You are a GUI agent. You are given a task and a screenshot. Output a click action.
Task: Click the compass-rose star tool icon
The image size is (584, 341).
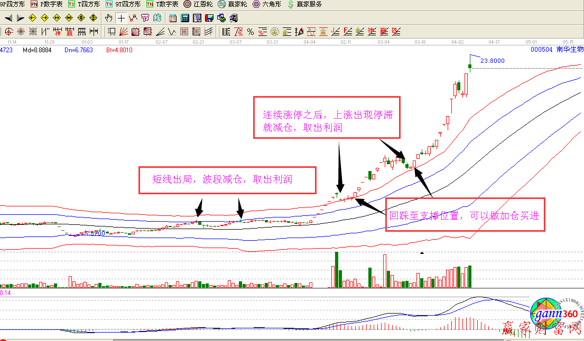click(x=21, y=32)
